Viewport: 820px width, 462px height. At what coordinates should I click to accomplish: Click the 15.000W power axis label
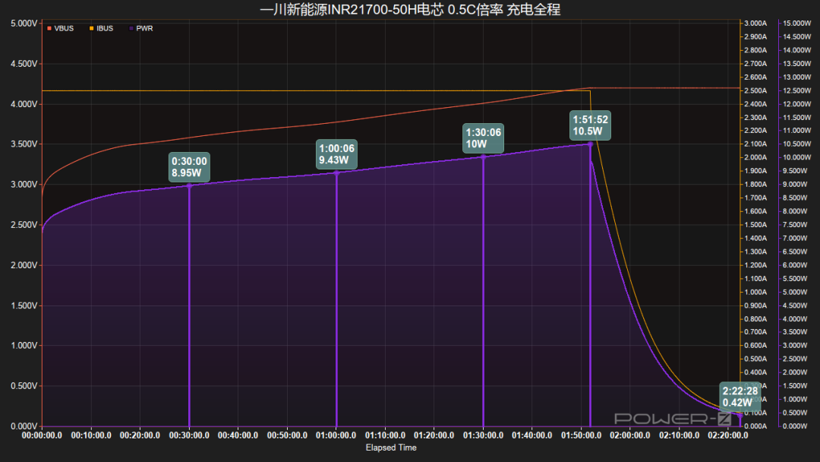(797, 24)
